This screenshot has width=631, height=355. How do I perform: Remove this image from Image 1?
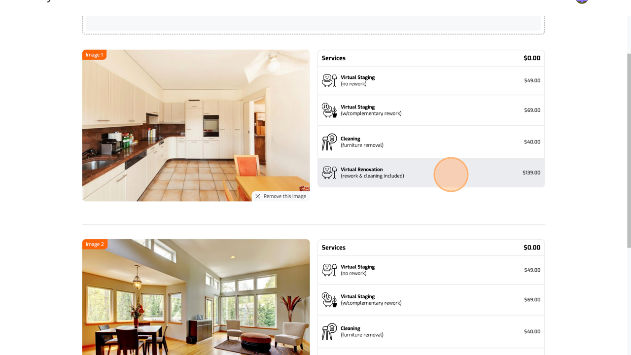click(280, 196)
